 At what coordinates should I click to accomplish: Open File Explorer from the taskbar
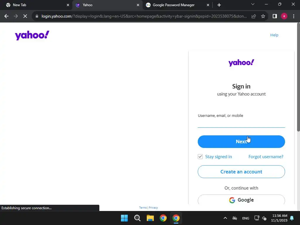coord(150,218)
